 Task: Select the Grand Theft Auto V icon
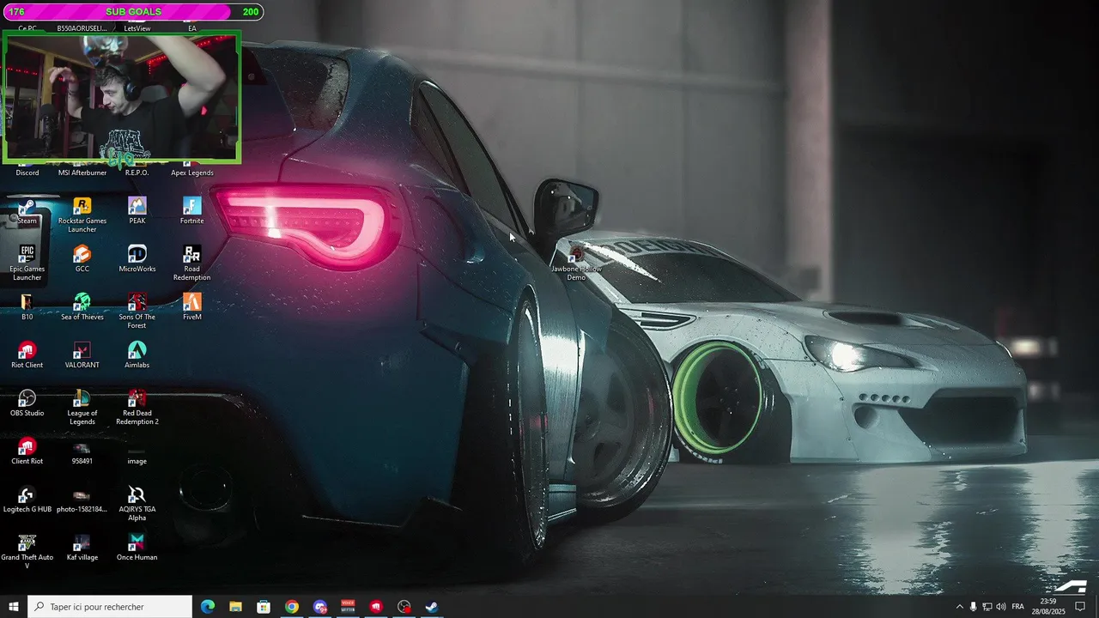tap(27, 552)
